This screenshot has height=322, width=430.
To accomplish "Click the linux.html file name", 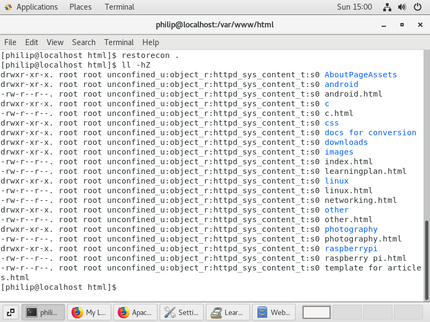I will click(x=348, y=191).
